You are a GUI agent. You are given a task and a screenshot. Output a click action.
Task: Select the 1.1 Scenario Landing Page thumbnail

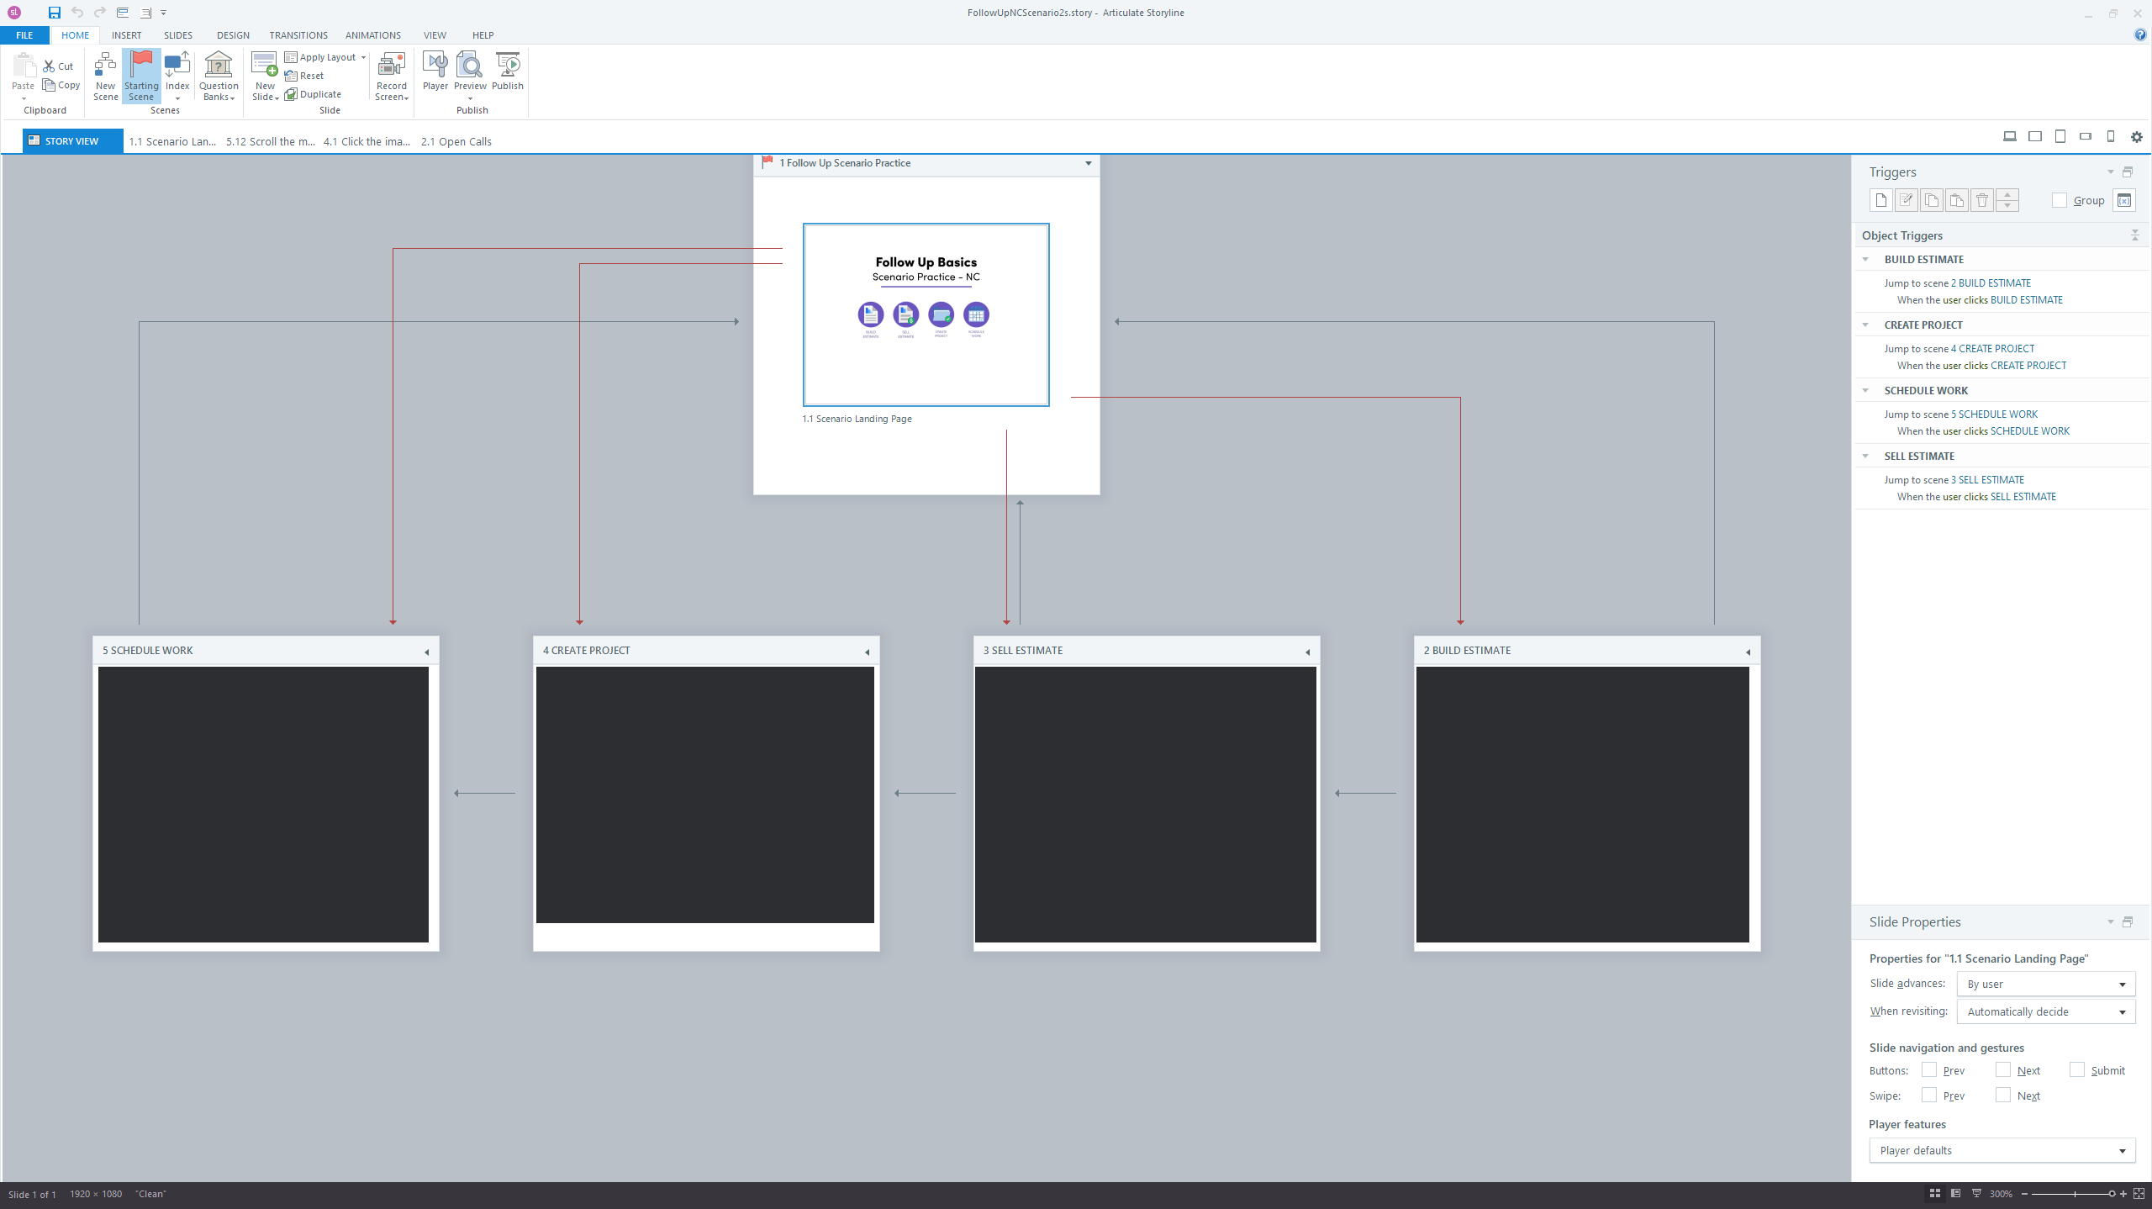pyautogui.click(x=926, y=314)
